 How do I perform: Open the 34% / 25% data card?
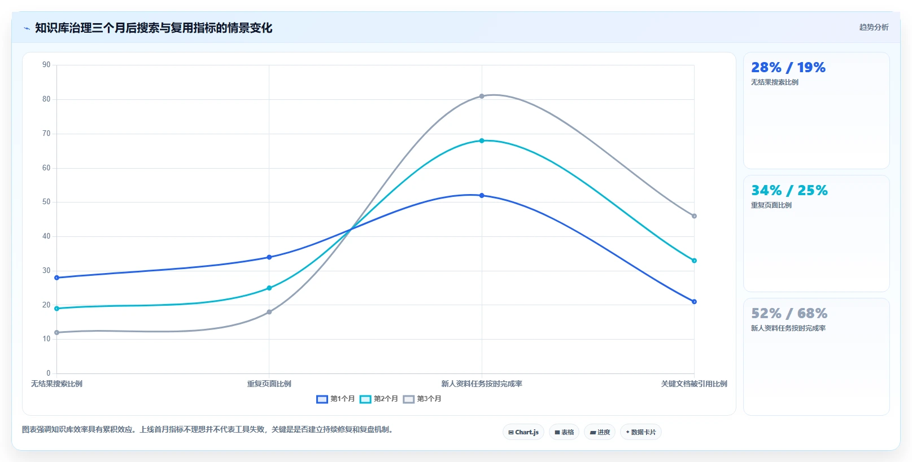816,234
